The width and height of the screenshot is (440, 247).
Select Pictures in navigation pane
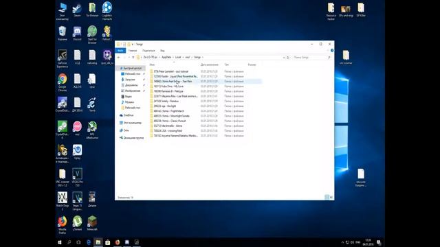[133, 91]
